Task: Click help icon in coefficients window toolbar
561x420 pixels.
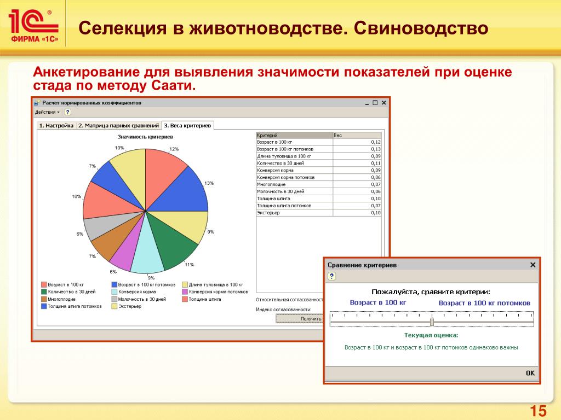Action: coord(67,112)
